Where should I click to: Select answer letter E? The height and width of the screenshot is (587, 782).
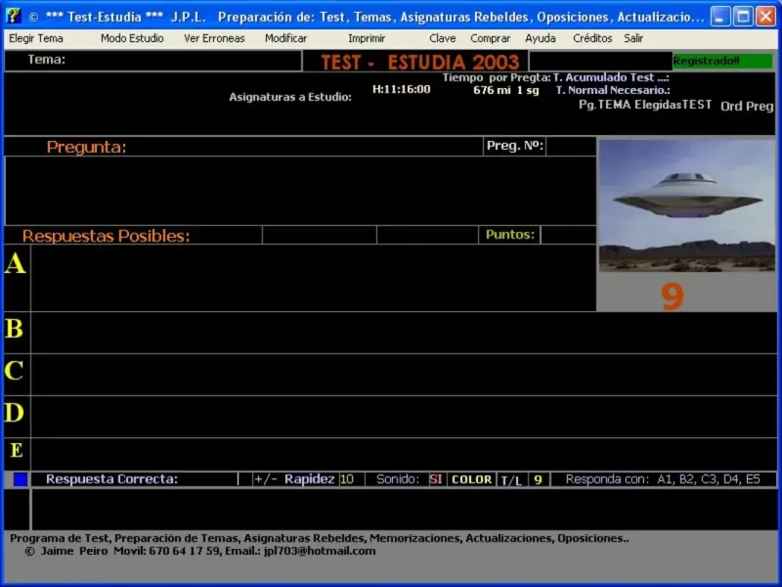point(17,450)
